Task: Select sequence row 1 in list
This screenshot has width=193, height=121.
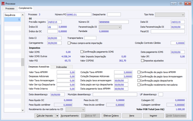Action: [x=12, y=19]
